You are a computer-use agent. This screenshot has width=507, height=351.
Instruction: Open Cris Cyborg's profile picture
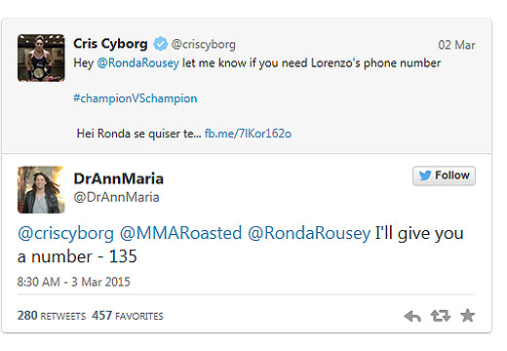click(41, 58)
